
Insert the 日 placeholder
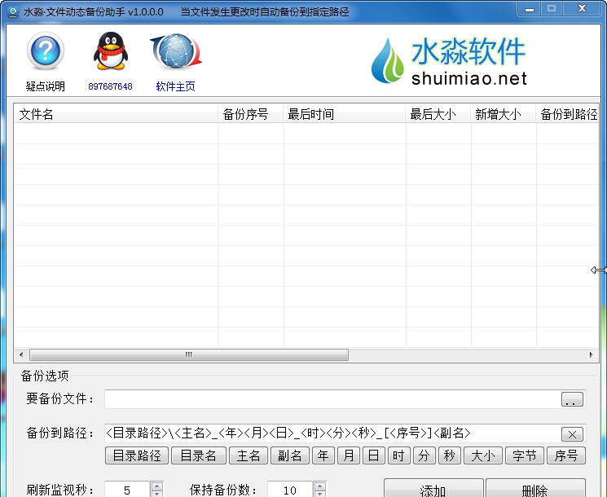coord(373,455)
